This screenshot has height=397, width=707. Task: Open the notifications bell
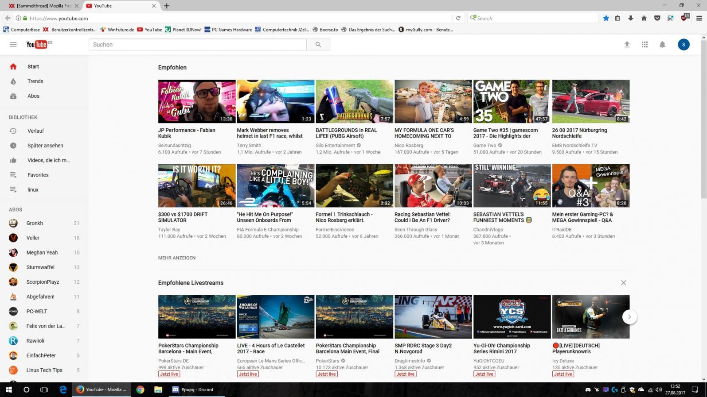click(x=662, y=44)
